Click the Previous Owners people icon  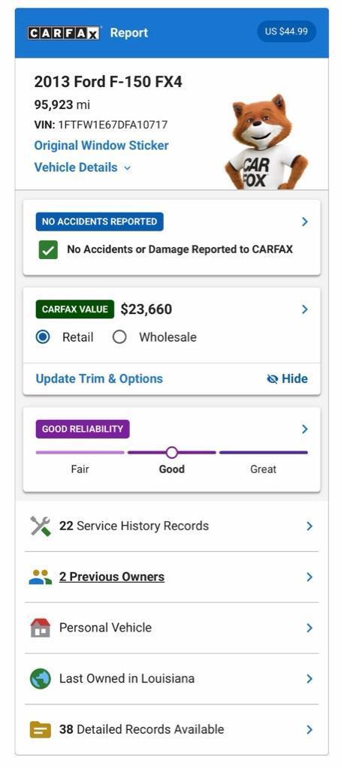[41, 577]
